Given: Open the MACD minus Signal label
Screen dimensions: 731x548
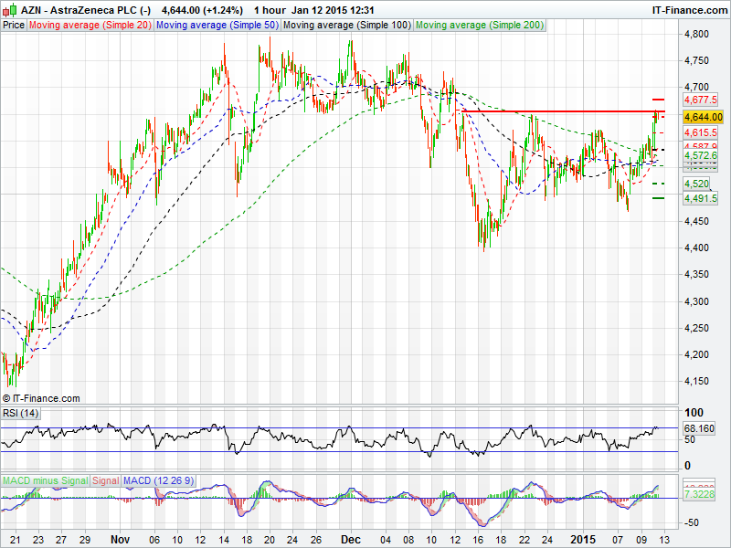Looking at the screenshot, I should point(45,479).
